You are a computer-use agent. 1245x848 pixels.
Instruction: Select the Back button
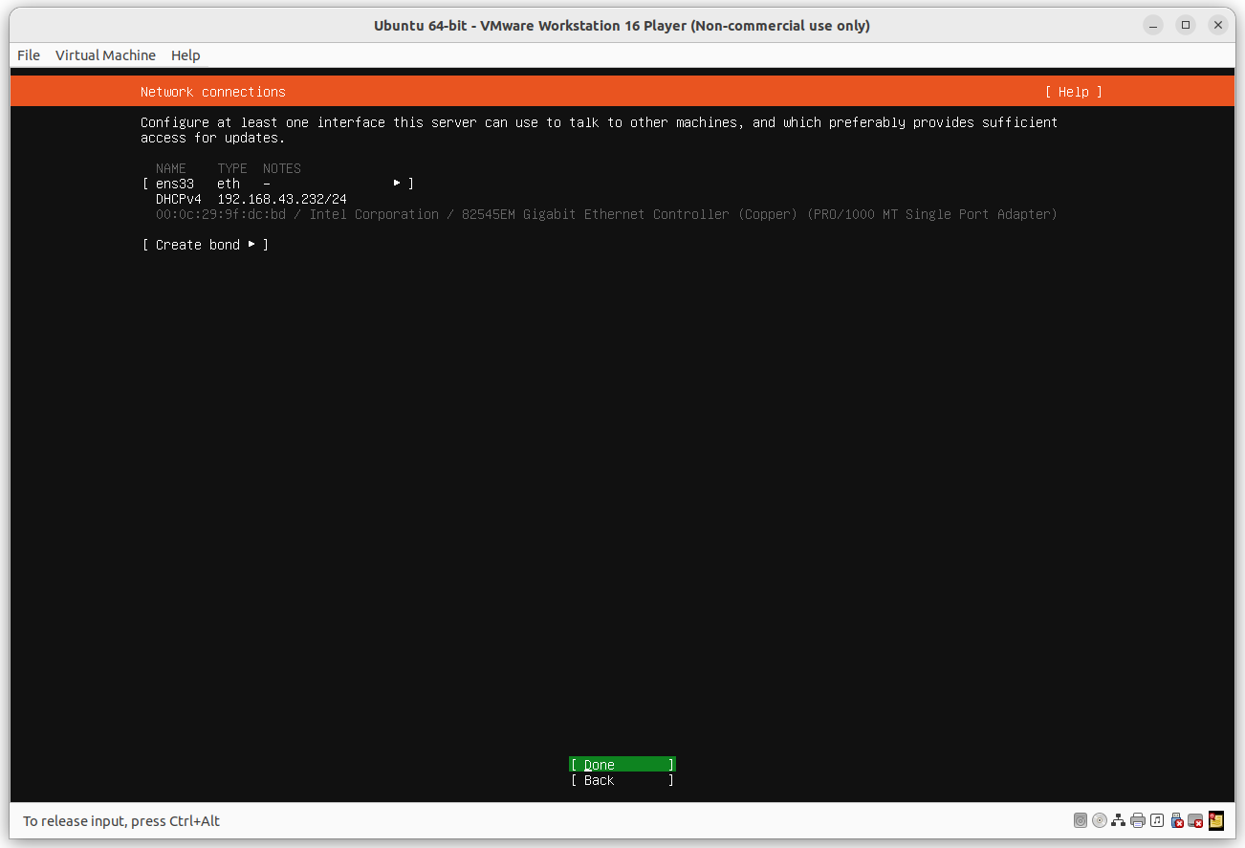point(622,780)
